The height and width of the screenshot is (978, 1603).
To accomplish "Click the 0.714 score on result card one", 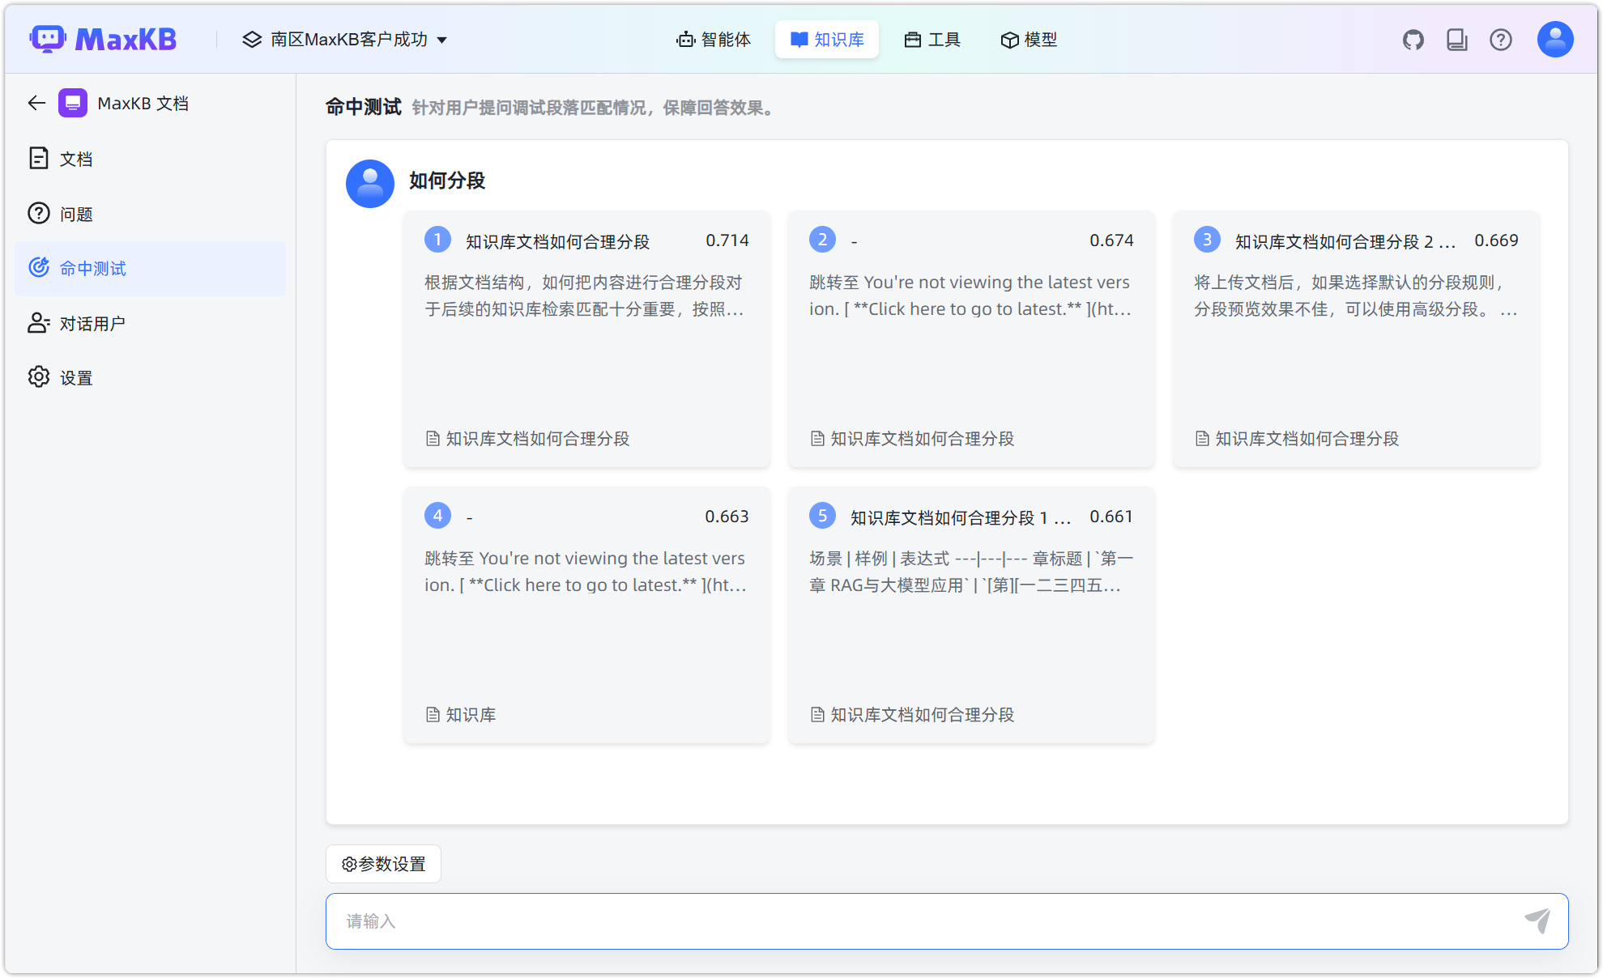I will [x=727, y=240].
